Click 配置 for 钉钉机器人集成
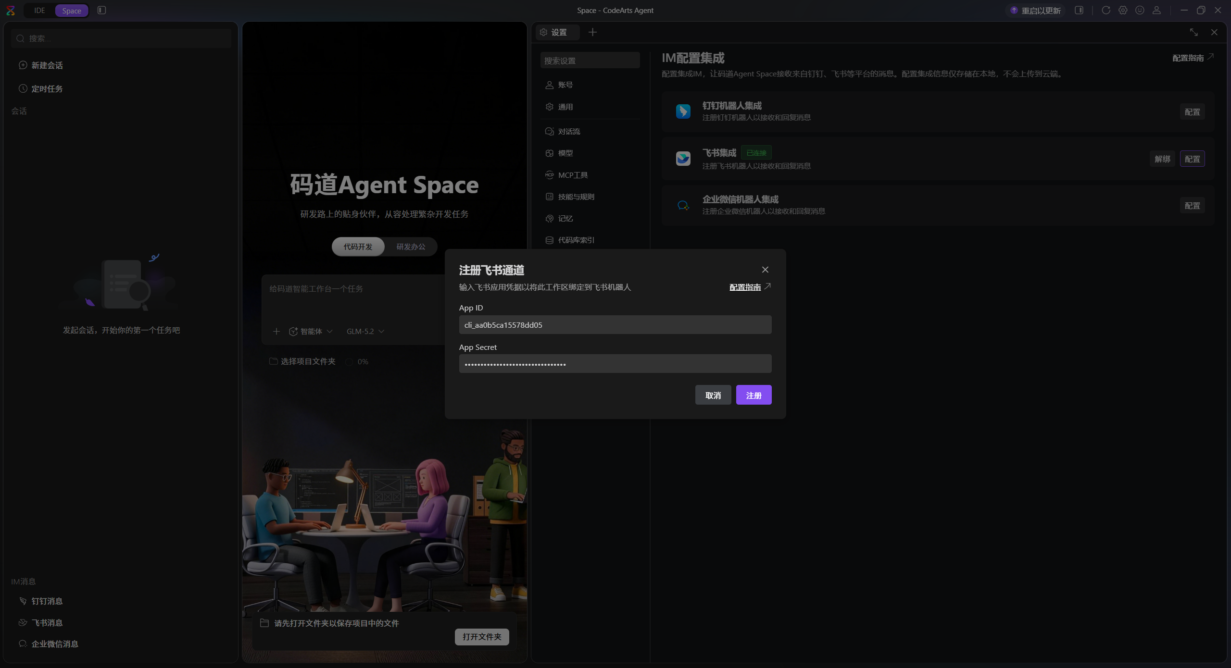This screenshot has width=1231, height=668. point(1193,112)
